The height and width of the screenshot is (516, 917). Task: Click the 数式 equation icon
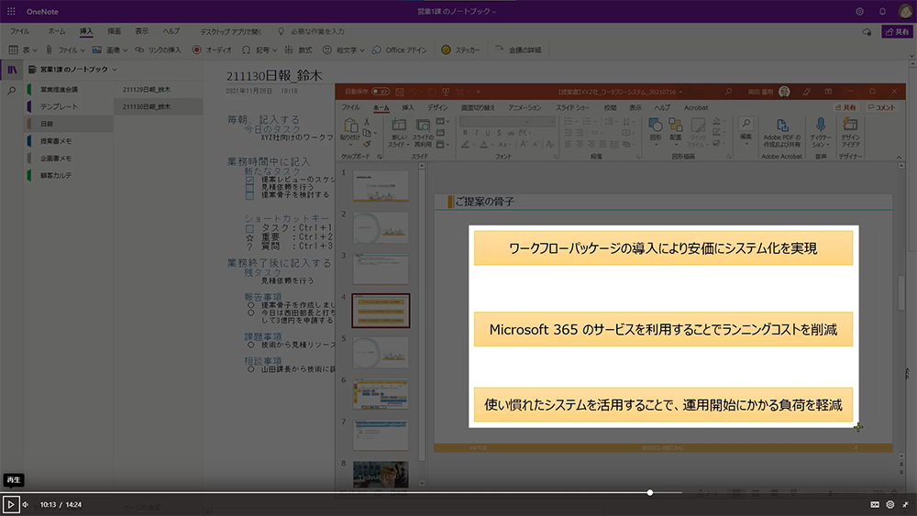pos(289,50)
